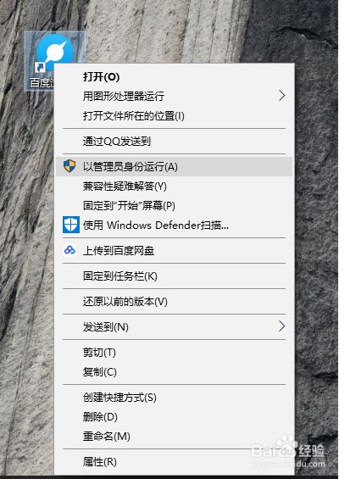Select 通过QQ发送到
Screen dimensions: 350x479
point(174,141)
